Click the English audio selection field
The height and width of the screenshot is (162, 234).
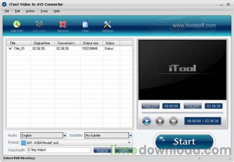click(42, 136)
